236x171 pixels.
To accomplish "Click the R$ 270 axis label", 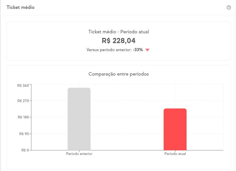I will pos(23,101).
